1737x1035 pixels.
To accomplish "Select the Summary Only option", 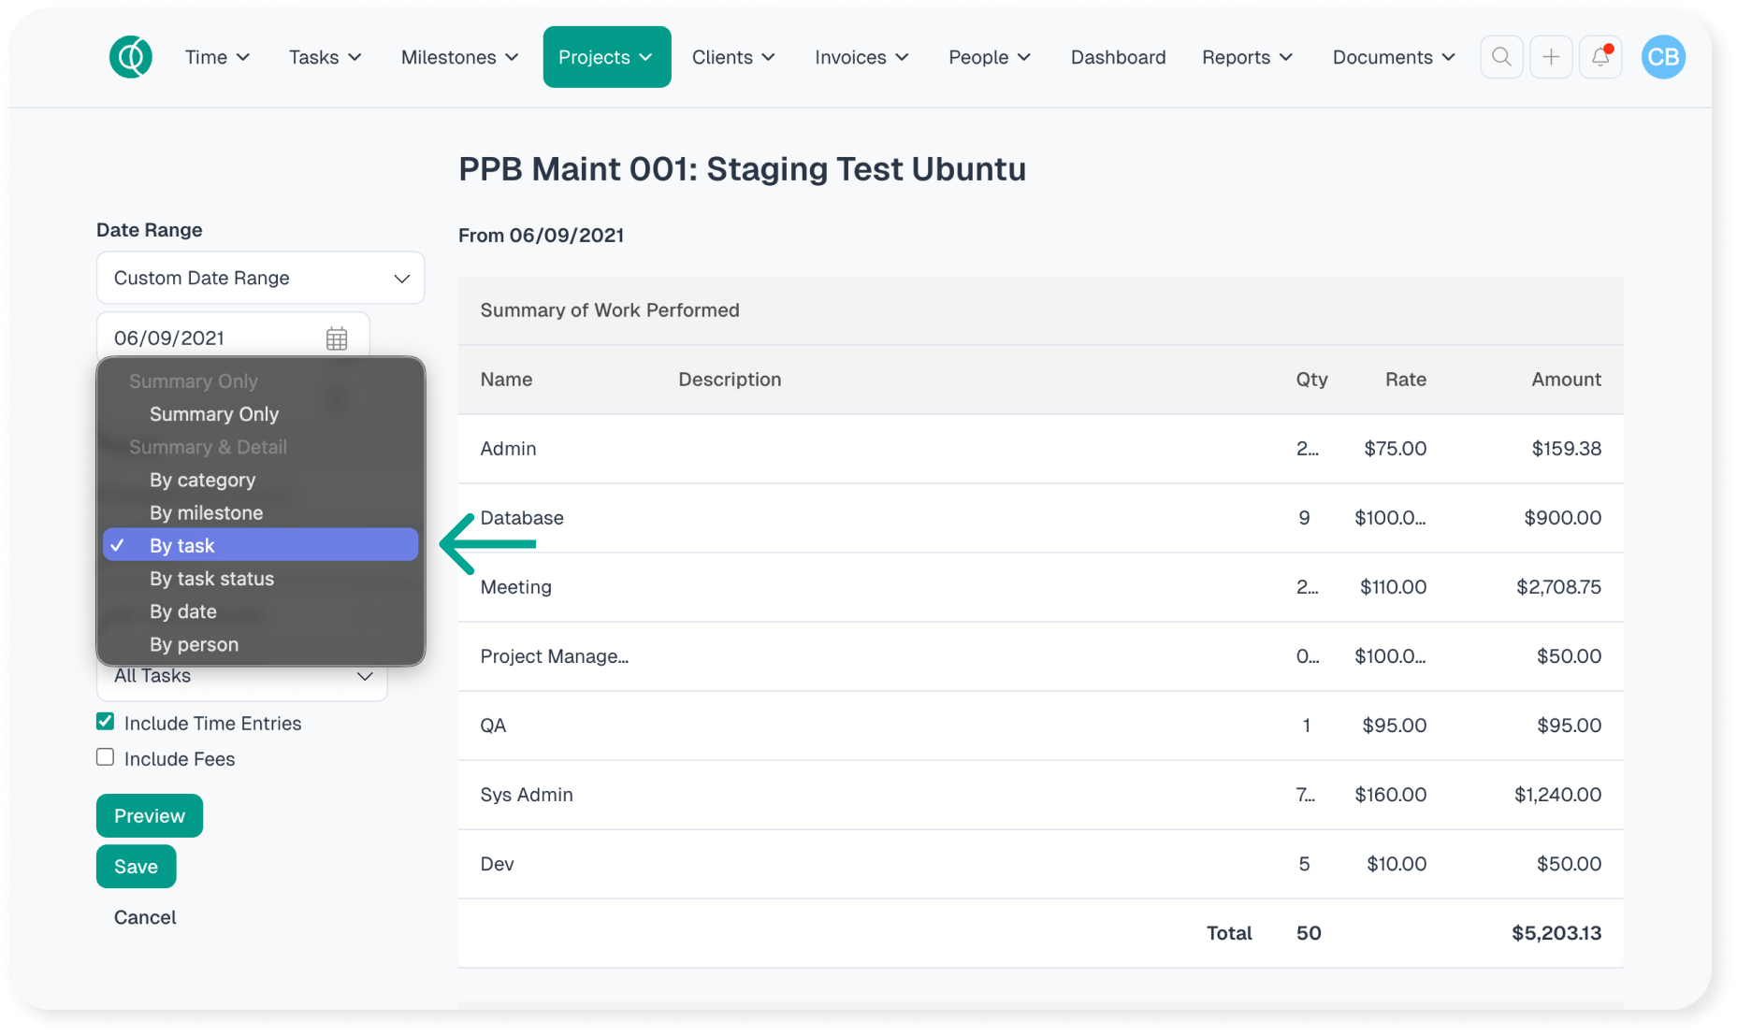I will 214,414.
